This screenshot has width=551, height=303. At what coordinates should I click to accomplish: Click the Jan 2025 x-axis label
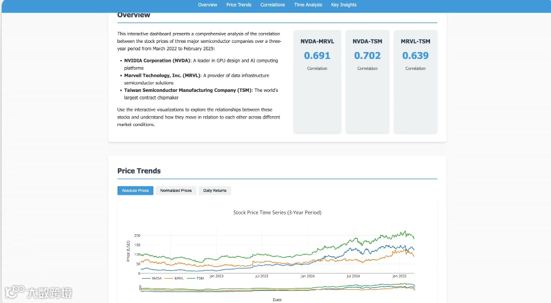point(399,276)
